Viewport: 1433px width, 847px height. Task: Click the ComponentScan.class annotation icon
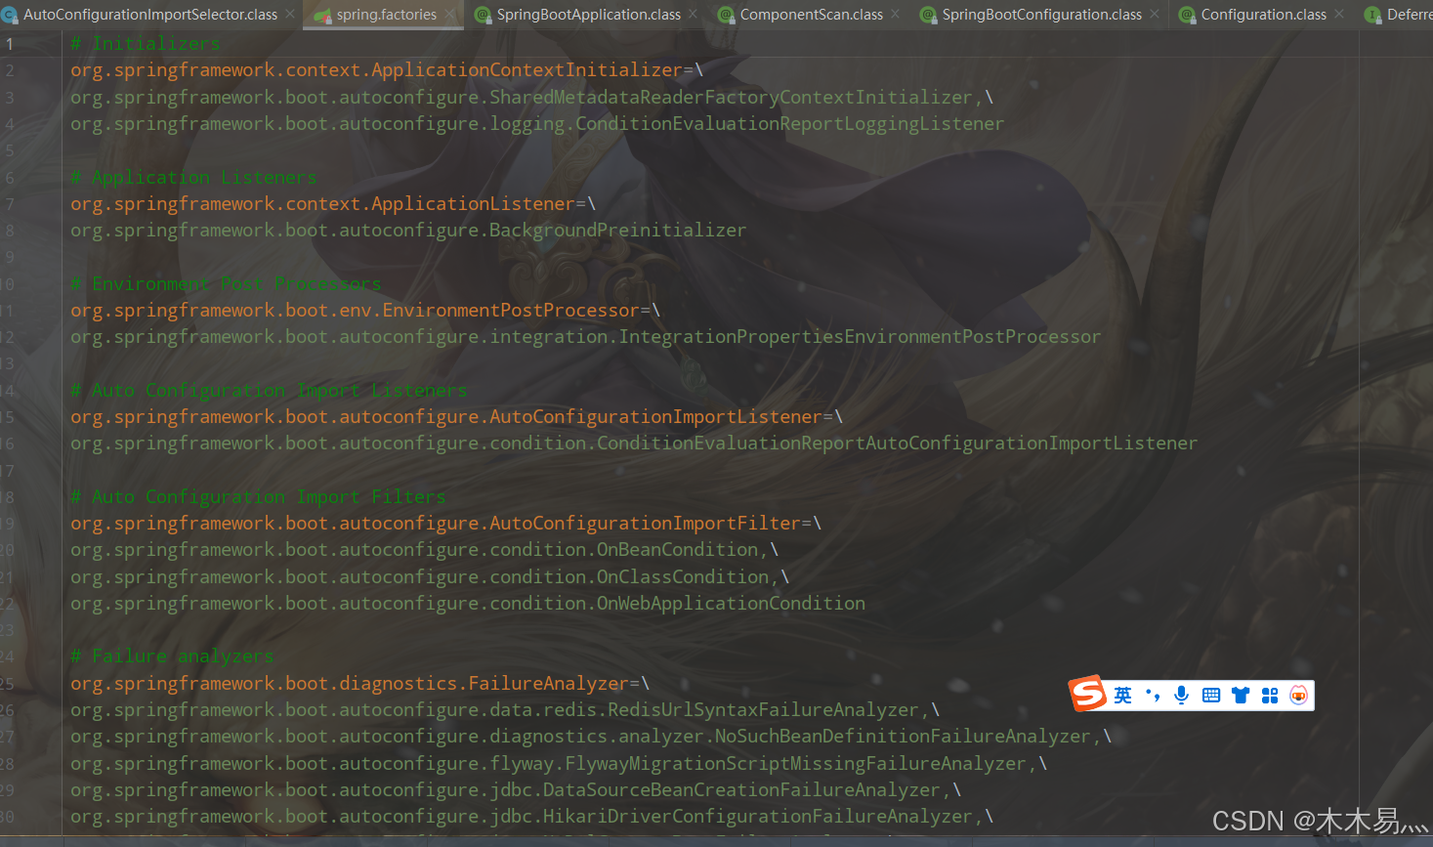click(x=726, y=15)
